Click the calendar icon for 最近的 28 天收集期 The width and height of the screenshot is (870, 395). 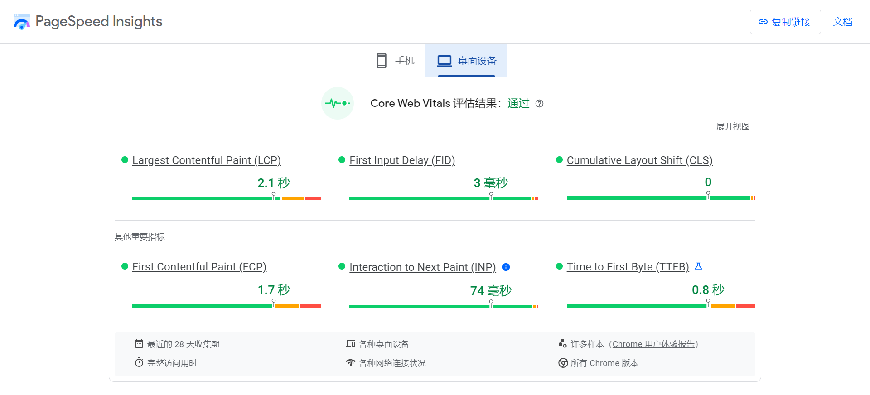[139, 344]
